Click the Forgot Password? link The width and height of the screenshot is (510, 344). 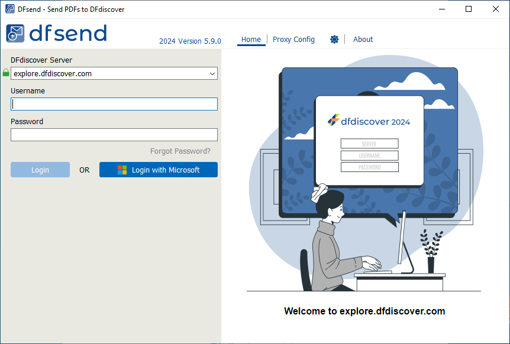click(x=180, y=151)
